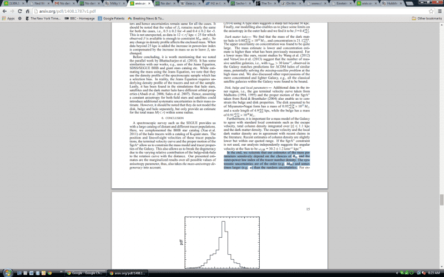This screenshot has height=277, width=444.
Task: Close the Einstein tab
Action: [351, 3]
